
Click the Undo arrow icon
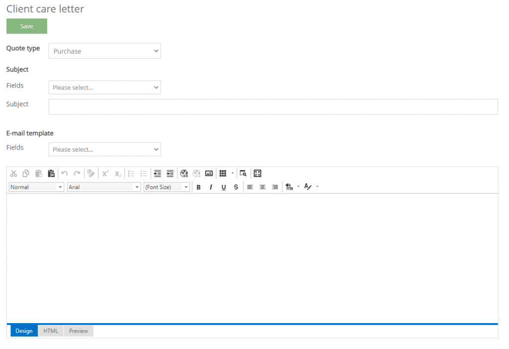pyautogui.click(x=65, y=174)
